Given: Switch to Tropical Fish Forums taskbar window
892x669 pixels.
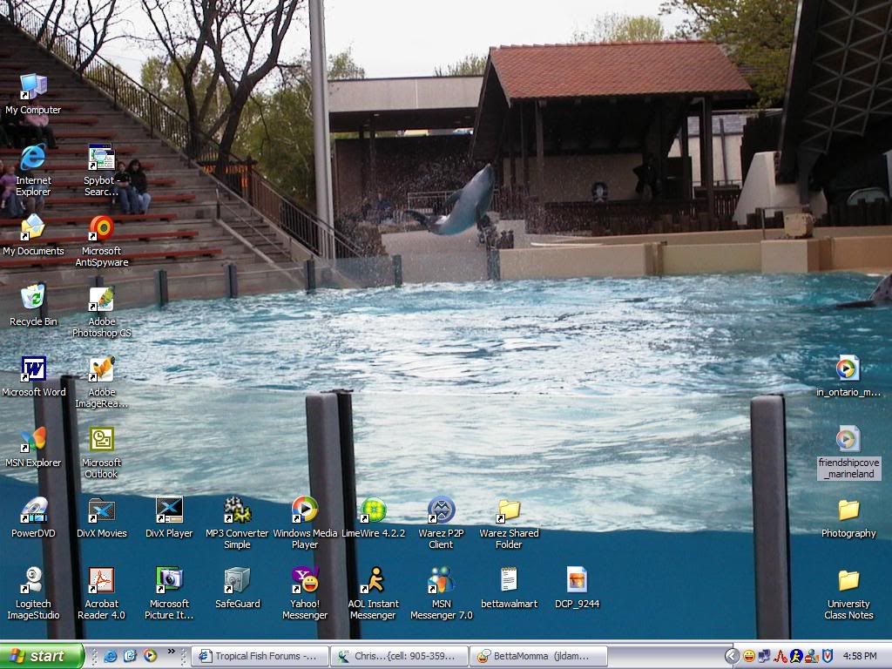Looking at the screenshot, I should click(x=260, y=656).
